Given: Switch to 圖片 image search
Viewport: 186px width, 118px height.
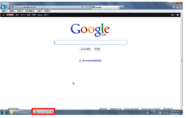Looking at the screenshot, I should [17, 15].
